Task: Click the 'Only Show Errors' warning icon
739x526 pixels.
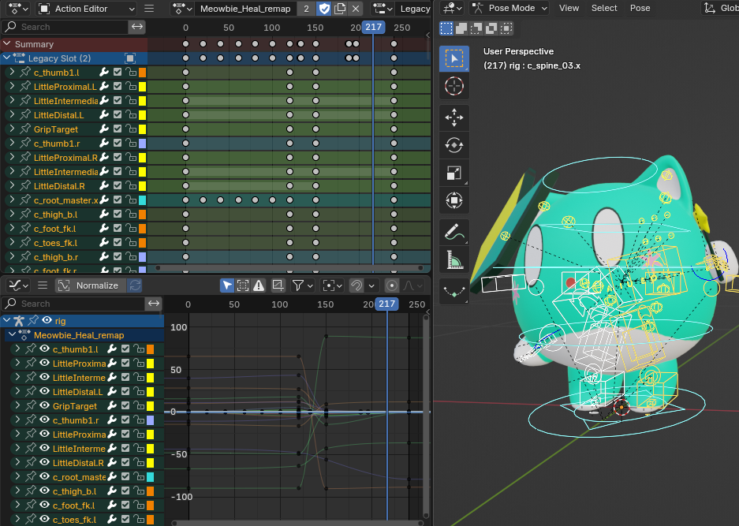Action: 258,285
